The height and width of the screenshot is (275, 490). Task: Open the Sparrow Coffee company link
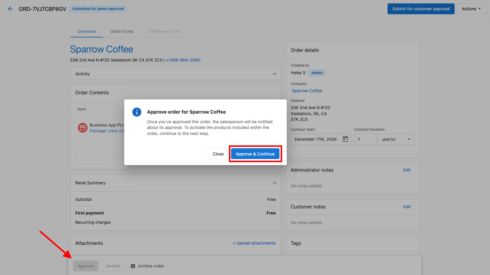[x=307, y=91]
